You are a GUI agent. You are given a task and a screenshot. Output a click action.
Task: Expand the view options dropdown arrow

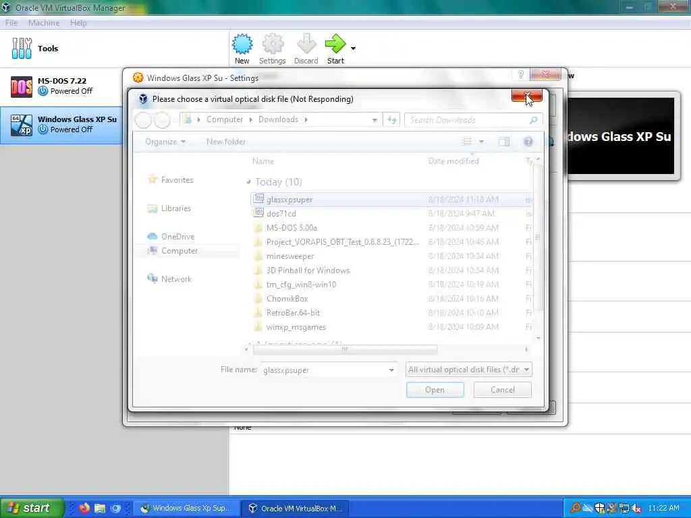[x=481, y=142]
